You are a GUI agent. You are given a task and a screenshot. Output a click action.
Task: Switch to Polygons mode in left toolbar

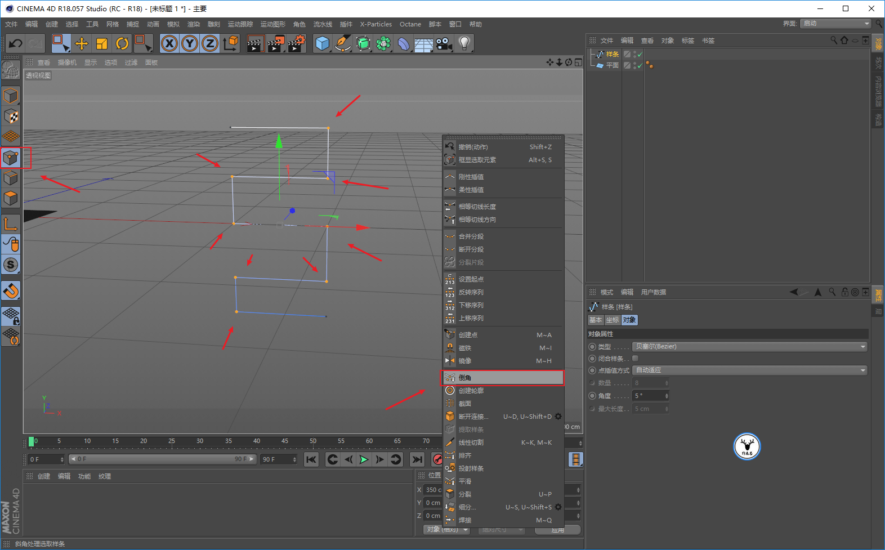coord(11,198)
